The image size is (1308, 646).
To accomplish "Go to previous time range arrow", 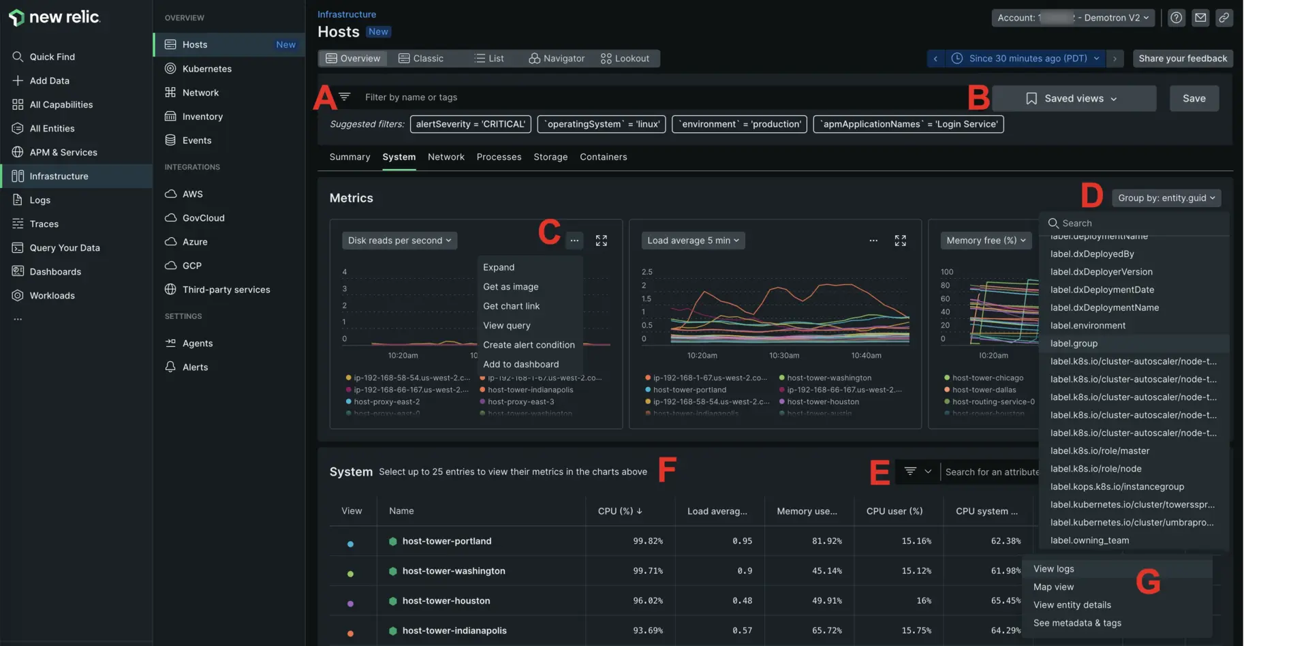I will [x=935, y=59].
